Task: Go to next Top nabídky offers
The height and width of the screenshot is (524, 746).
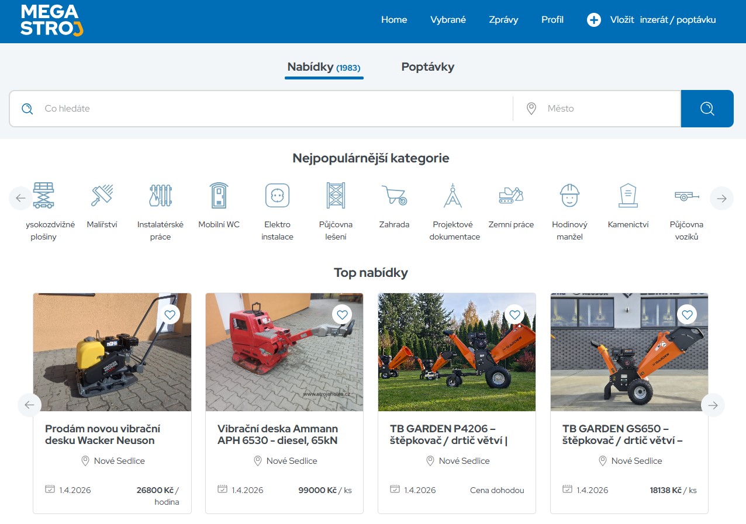Action: [713, 405]
